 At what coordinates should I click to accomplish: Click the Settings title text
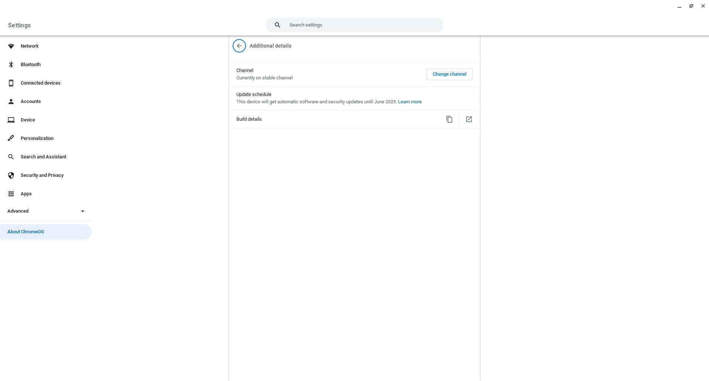(19, 25)
